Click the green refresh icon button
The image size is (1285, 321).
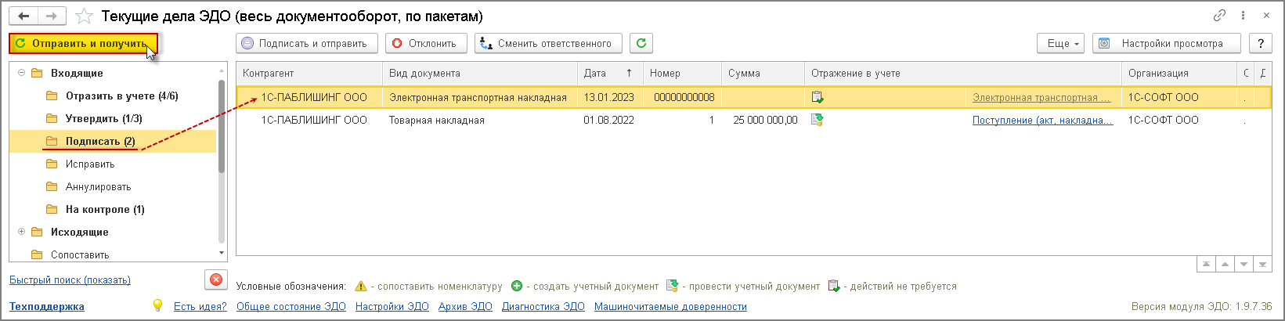tap(641, 44)
